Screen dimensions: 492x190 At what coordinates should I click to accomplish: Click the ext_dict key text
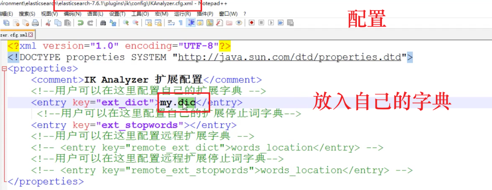pyautogui.click(x=126, y=102)
